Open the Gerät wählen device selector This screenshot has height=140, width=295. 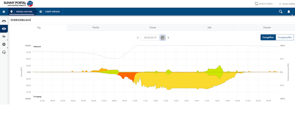pyautogui.click(x=50, y=11)
